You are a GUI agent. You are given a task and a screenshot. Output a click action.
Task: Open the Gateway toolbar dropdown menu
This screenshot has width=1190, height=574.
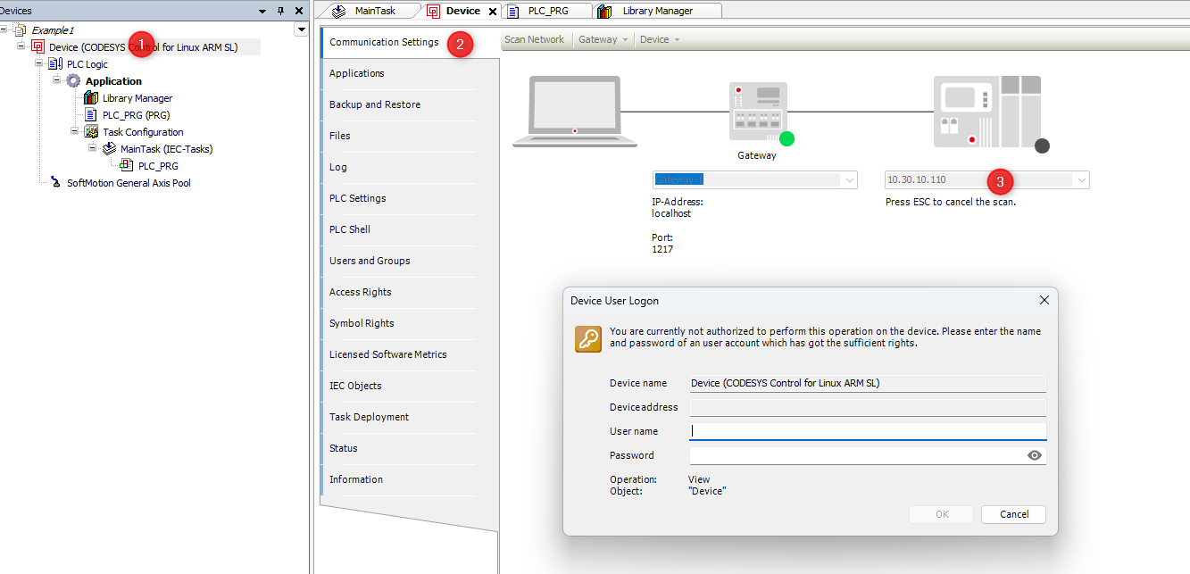click(603, 40)
